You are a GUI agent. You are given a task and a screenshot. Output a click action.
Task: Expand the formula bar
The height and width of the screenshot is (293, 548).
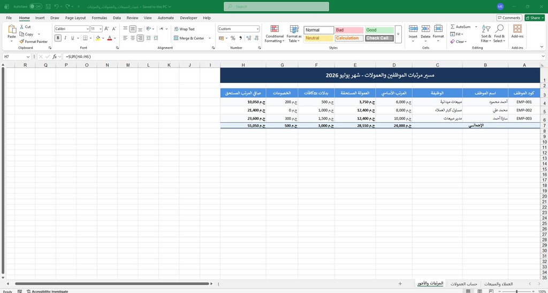(x=543, y=56)
